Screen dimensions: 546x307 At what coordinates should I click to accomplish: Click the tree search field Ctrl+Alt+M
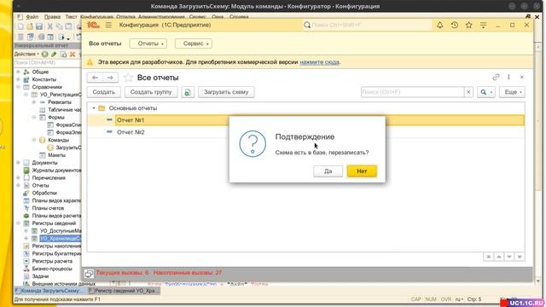pos(48,62)
